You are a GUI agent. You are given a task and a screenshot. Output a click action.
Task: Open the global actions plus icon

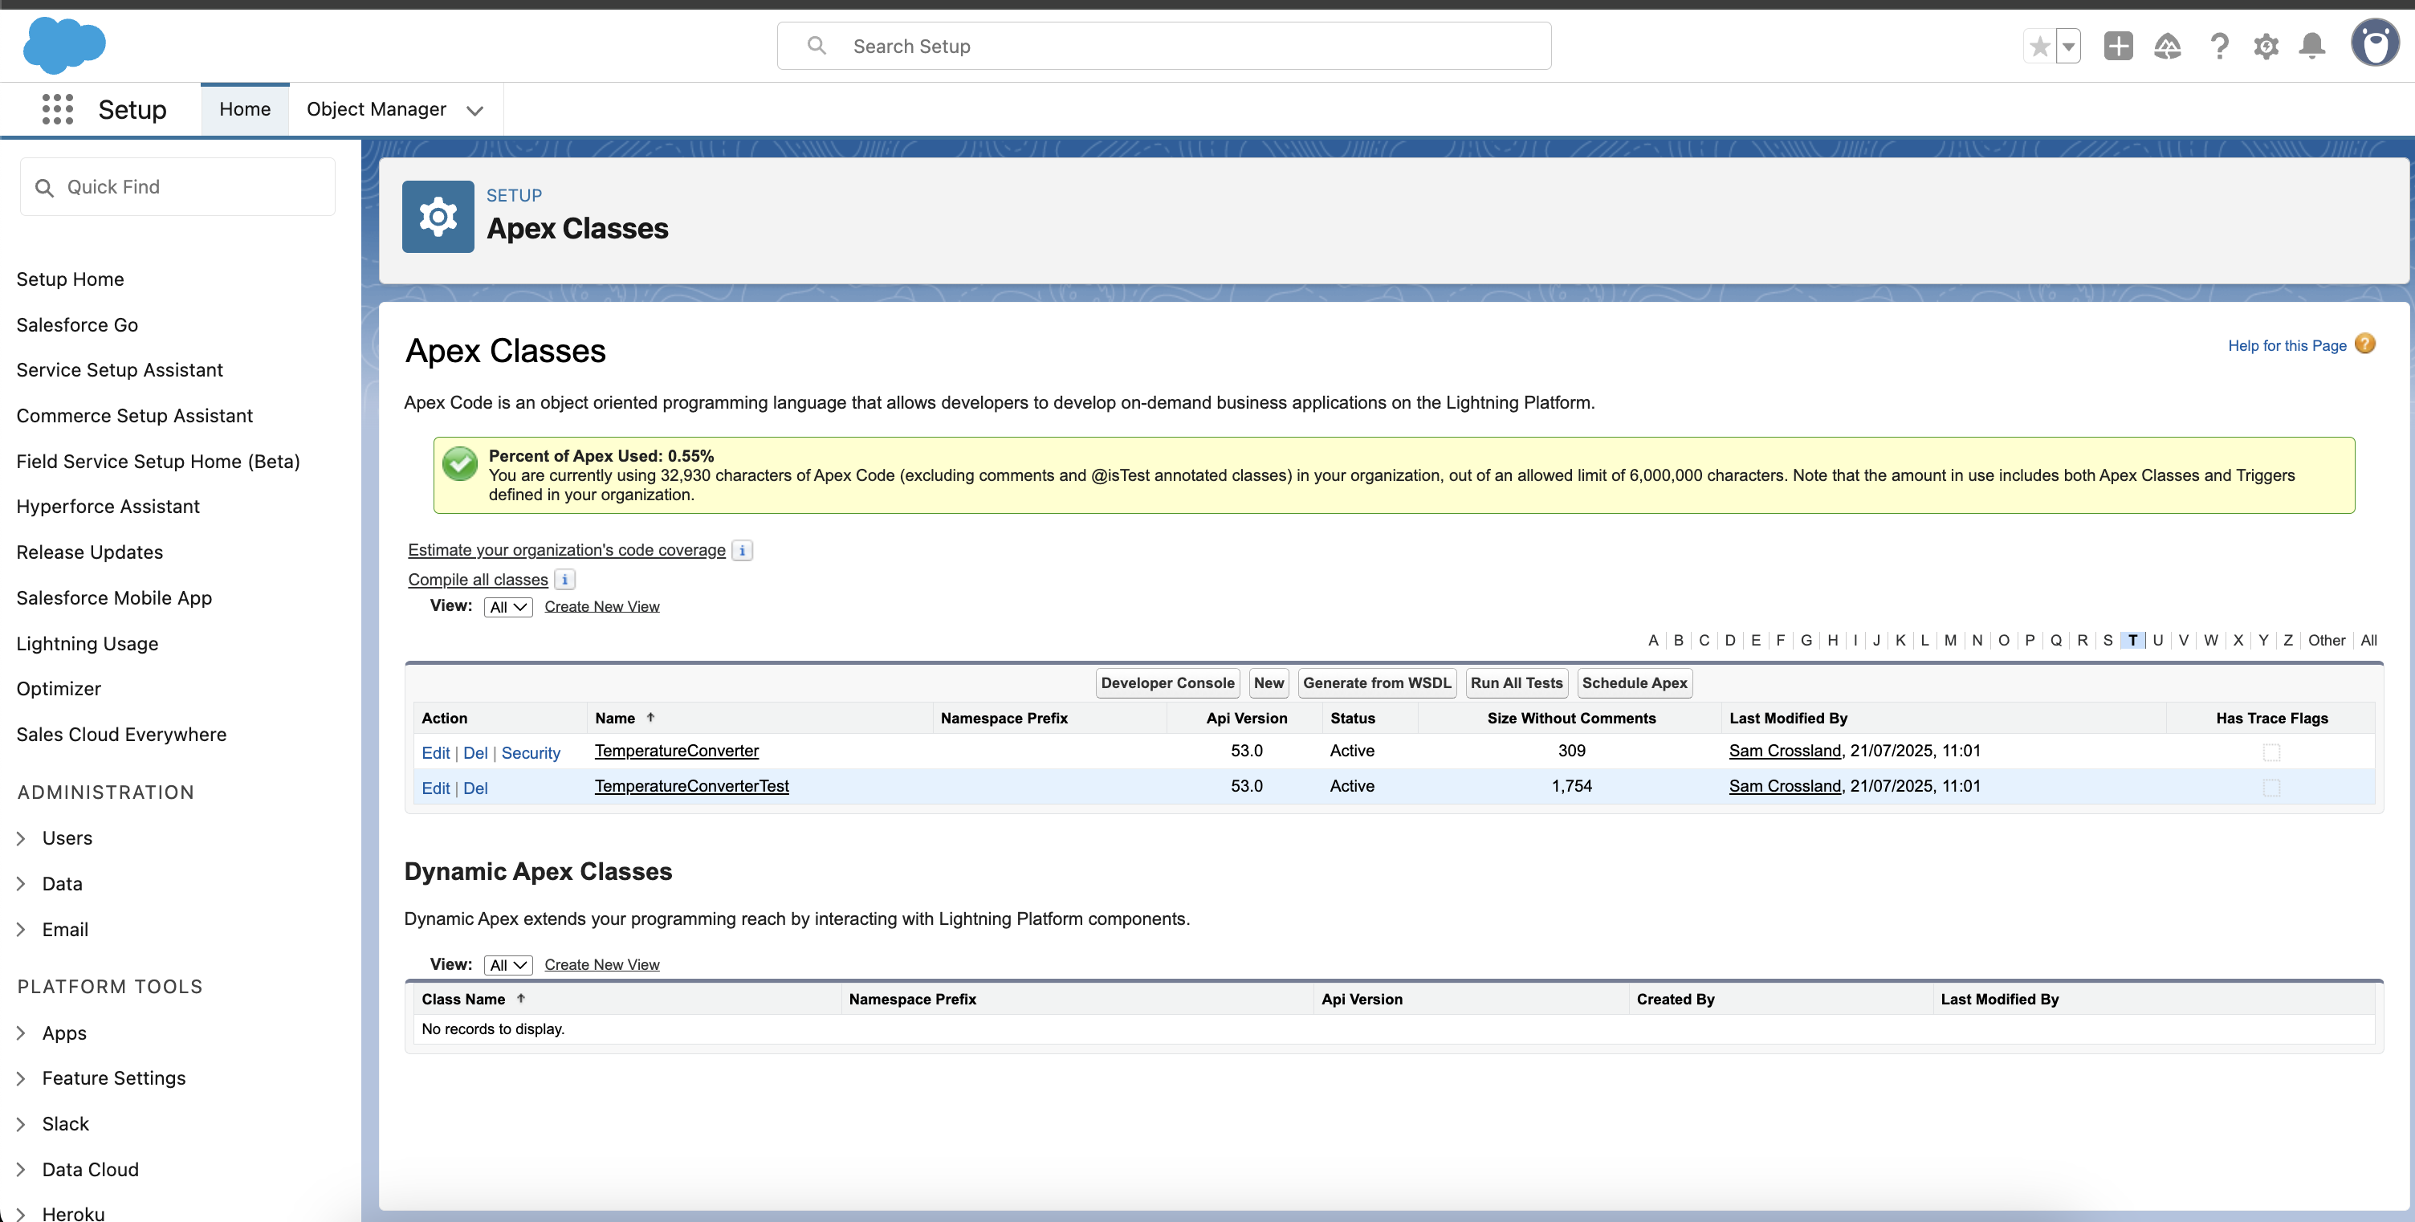[x=2118, y=46]
